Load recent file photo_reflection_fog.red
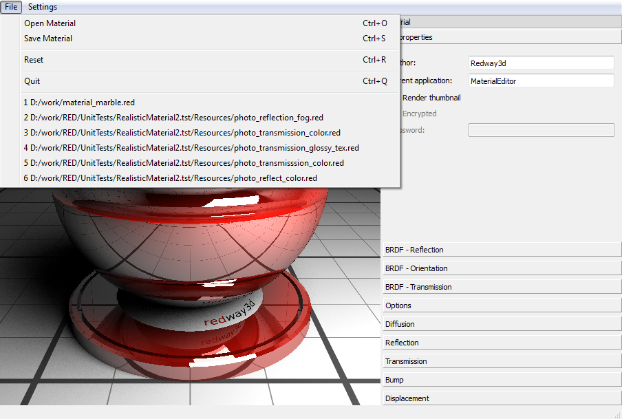622x419 pixels. pyautogui.click(x=173, y=118)
